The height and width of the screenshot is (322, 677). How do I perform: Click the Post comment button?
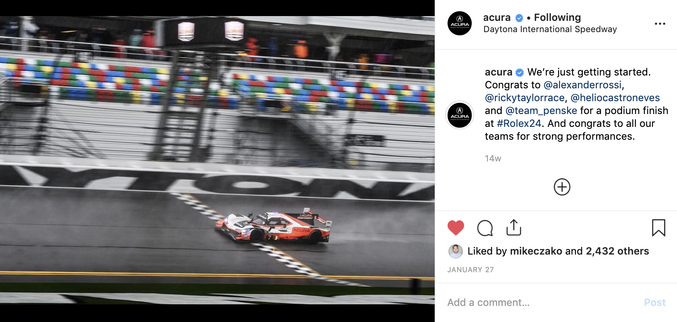(x=654, y=303)
